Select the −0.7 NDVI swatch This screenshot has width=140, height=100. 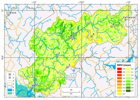pos(119,75)
